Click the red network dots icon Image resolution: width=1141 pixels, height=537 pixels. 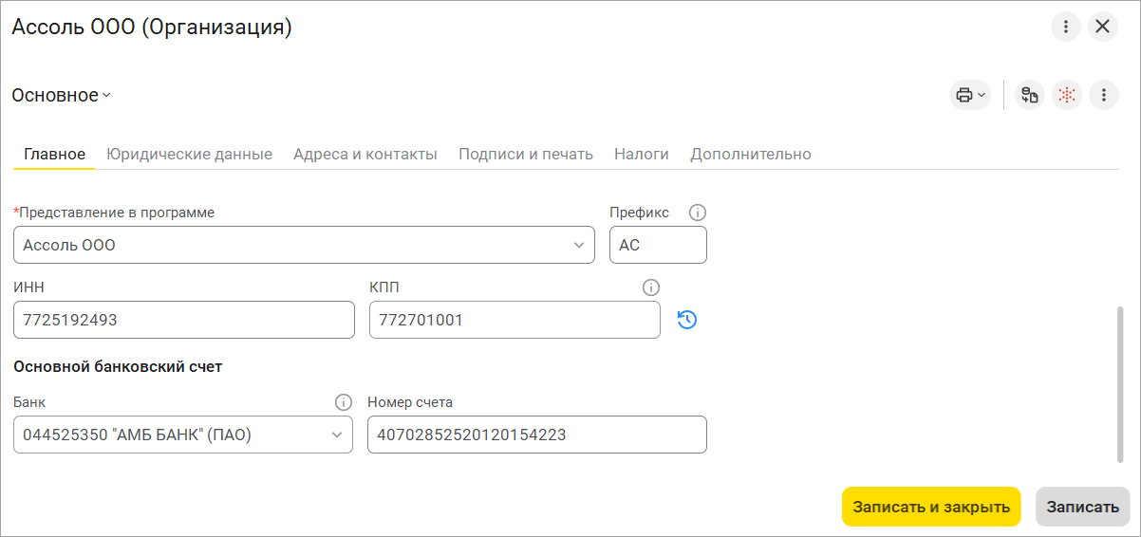pos(1067,95)
